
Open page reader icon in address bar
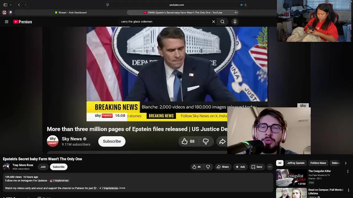point(108,5)
